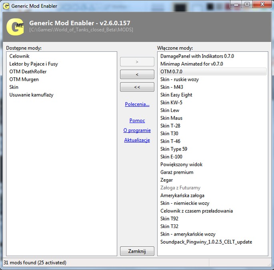
Task: Select Skin Lew entry
Action: (170, 110)
